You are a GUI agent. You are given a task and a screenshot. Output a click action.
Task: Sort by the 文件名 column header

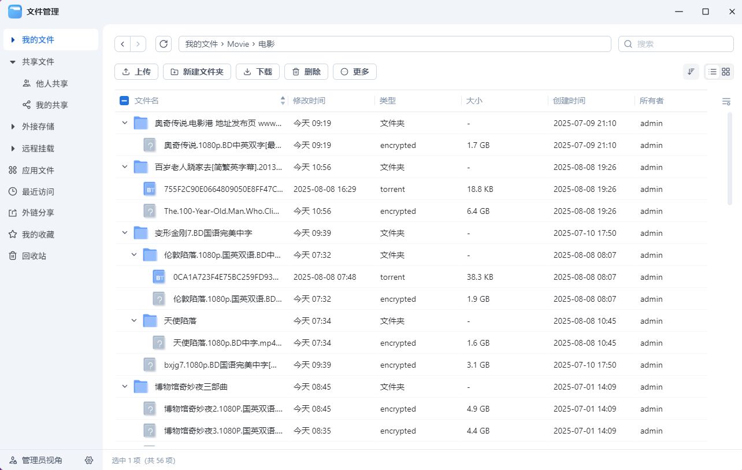click(147, 101)
